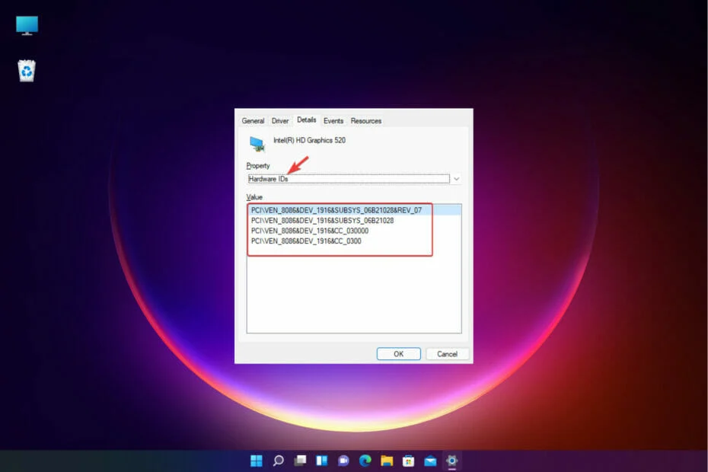
Task: Expand the Property dropdown arrow
Action: (x=457, y=179)
